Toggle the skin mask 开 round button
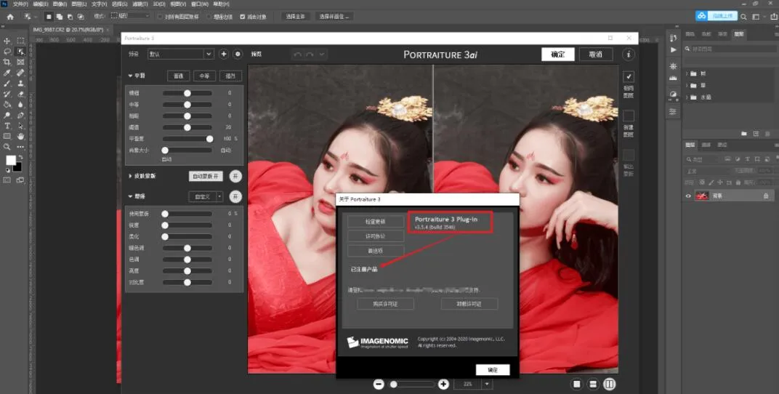The image size is (779, 394). click(235, 176)
